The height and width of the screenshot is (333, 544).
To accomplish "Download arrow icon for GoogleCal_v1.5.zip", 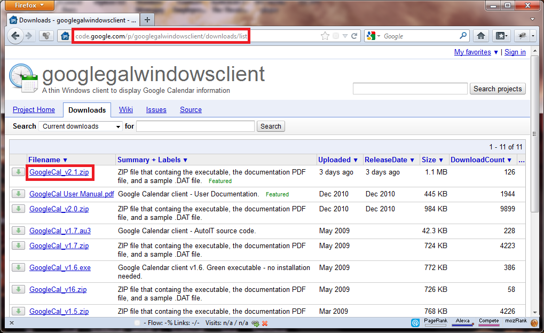I will tap(18, 311).
